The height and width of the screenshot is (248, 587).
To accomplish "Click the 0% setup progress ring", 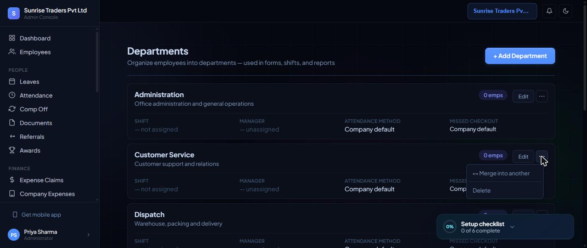I will point(449,227).
